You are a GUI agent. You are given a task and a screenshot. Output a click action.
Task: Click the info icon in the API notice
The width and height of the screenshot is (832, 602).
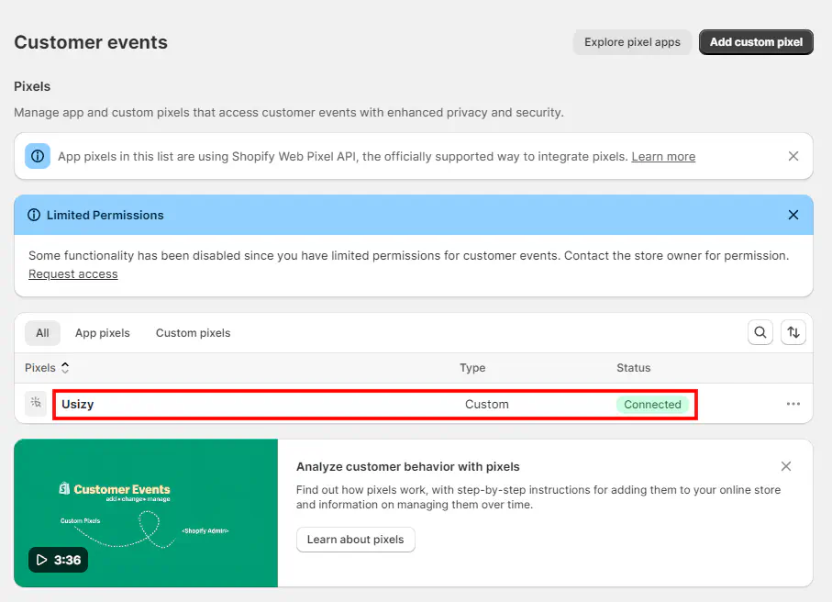coord(38,156)
